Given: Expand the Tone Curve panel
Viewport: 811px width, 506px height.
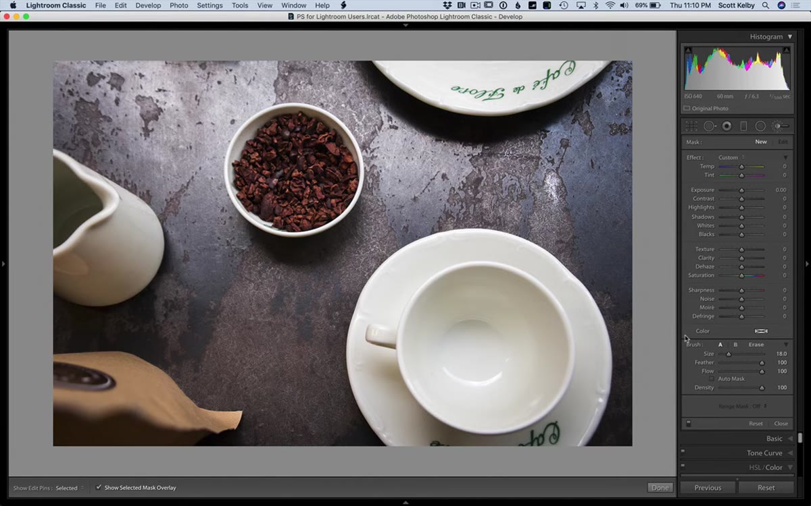Looking at the screenshot, I should point(790,453).
